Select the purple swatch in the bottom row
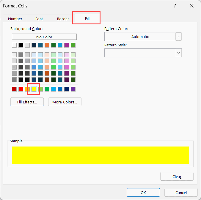 pos(73,89)
